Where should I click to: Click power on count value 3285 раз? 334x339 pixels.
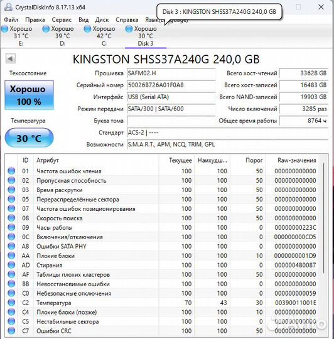pos(304,109)
